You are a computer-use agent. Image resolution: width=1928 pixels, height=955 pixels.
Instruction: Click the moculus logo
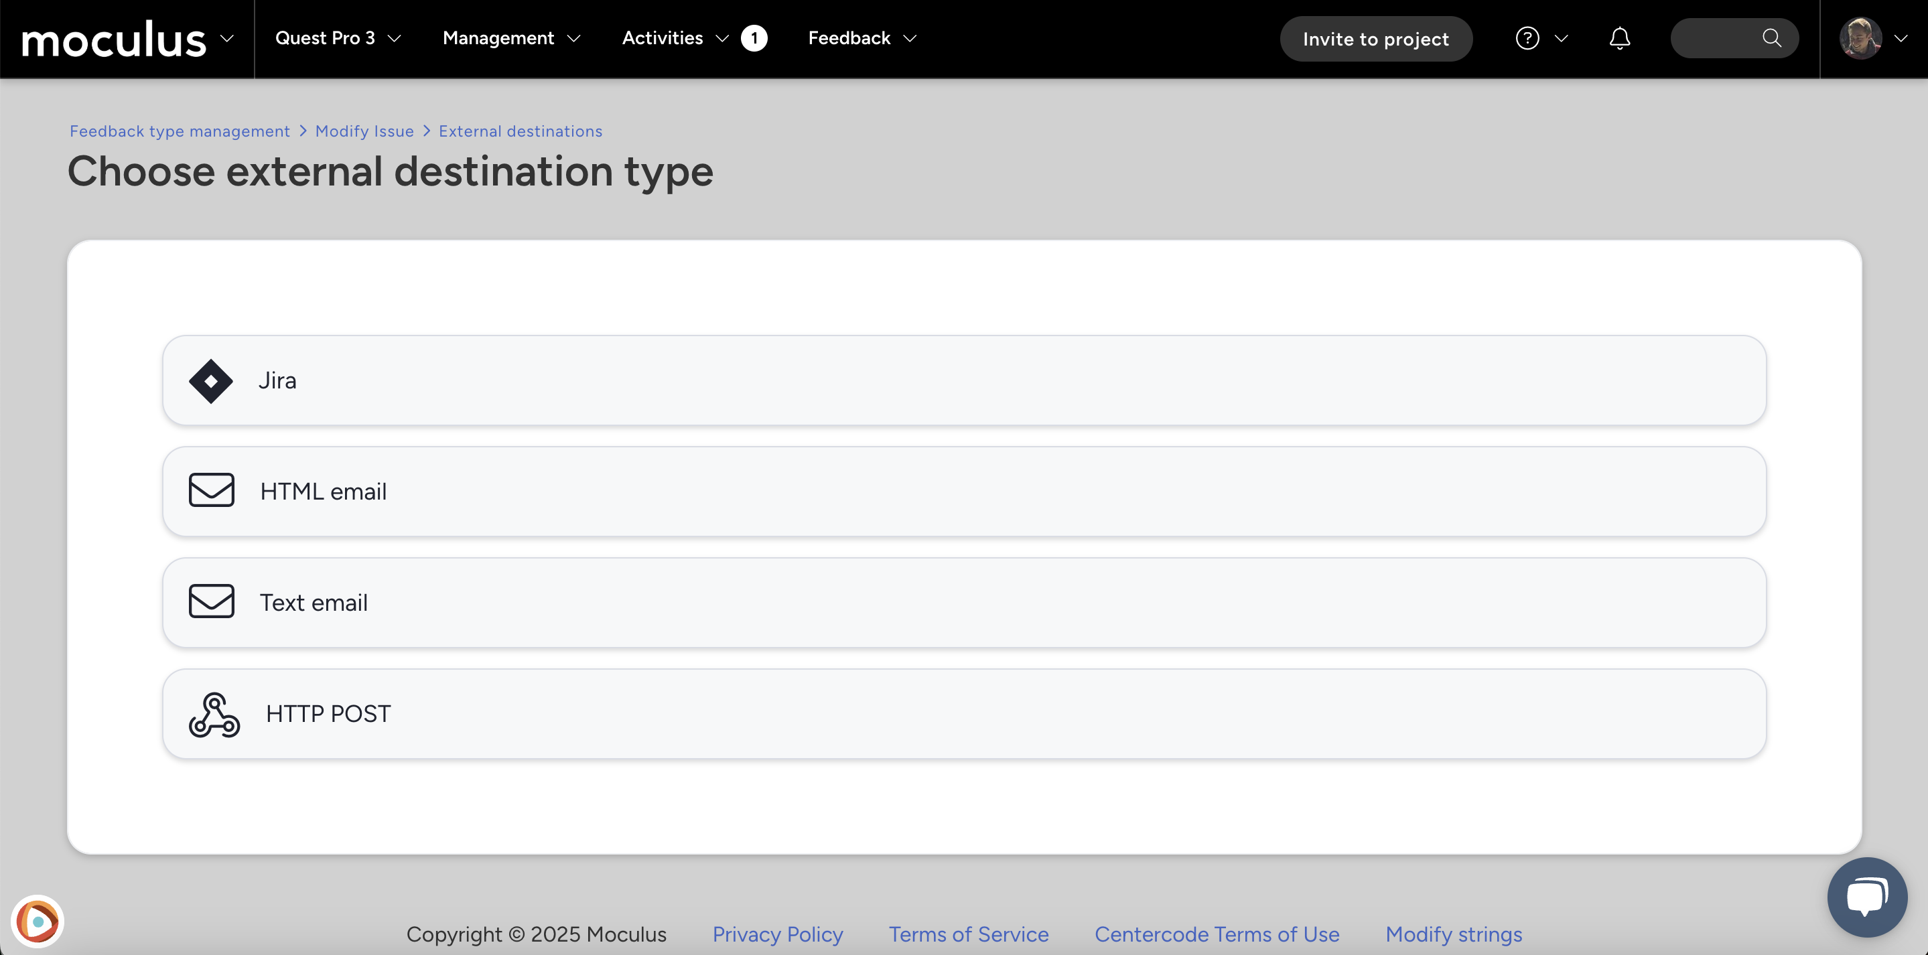click(114, 39)
